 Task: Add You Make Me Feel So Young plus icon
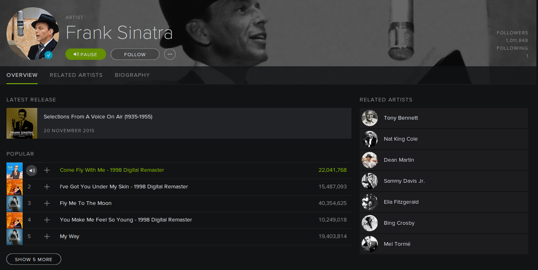(47, 220)
